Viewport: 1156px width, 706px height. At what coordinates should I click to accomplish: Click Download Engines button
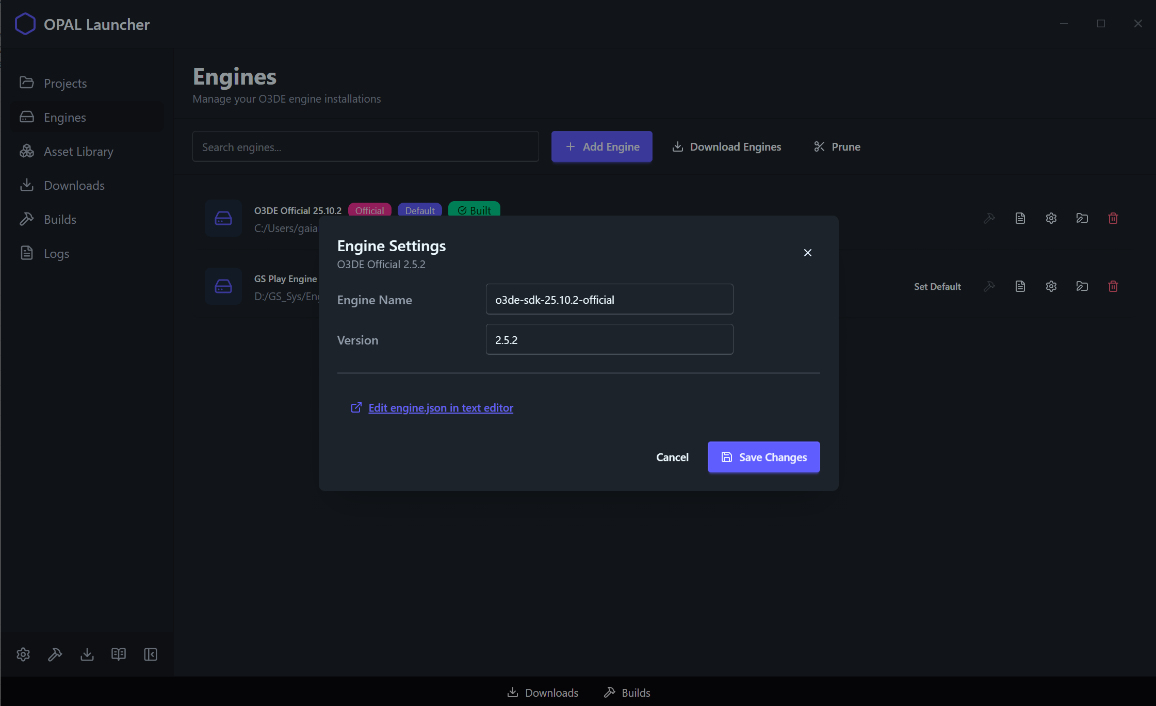click(726, 147)
